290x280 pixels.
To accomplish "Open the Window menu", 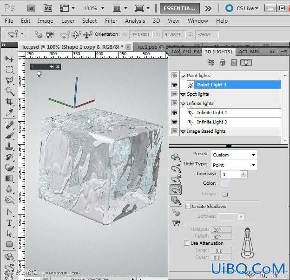I will point(198,21).
